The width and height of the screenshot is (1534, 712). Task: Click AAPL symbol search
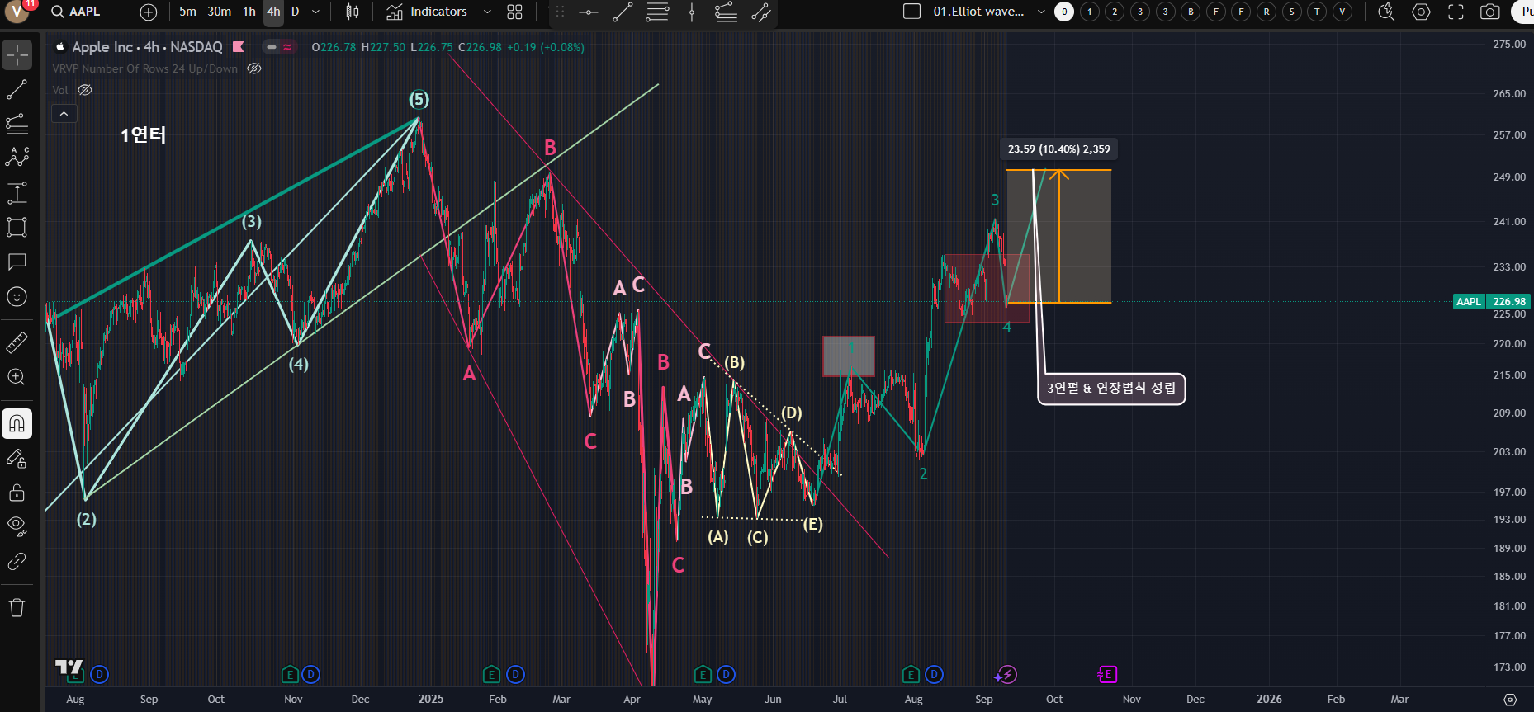76,12
